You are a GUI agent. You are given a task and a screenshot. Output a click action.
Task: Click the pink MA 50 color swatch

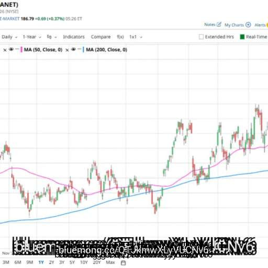coord(21,50)
